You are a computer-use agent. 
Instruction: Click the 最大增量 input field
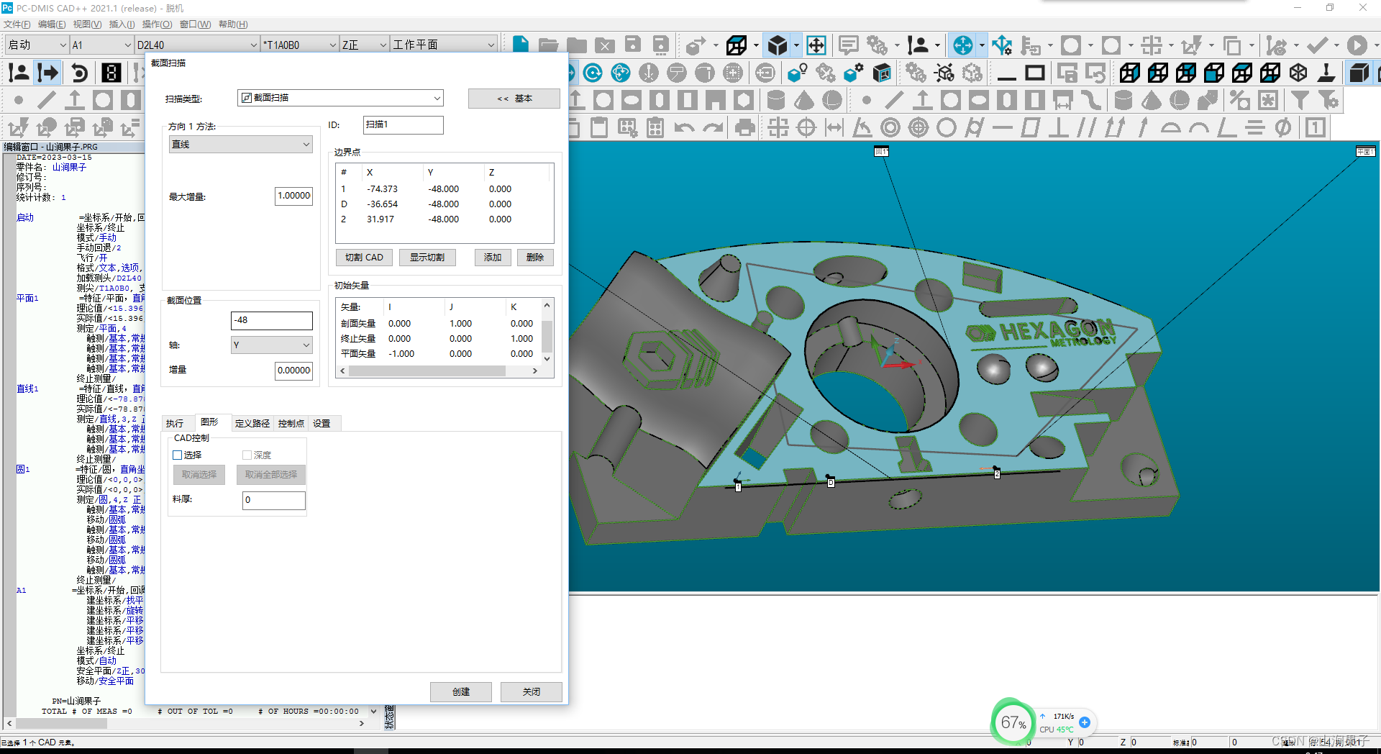(x=293, y=196)
